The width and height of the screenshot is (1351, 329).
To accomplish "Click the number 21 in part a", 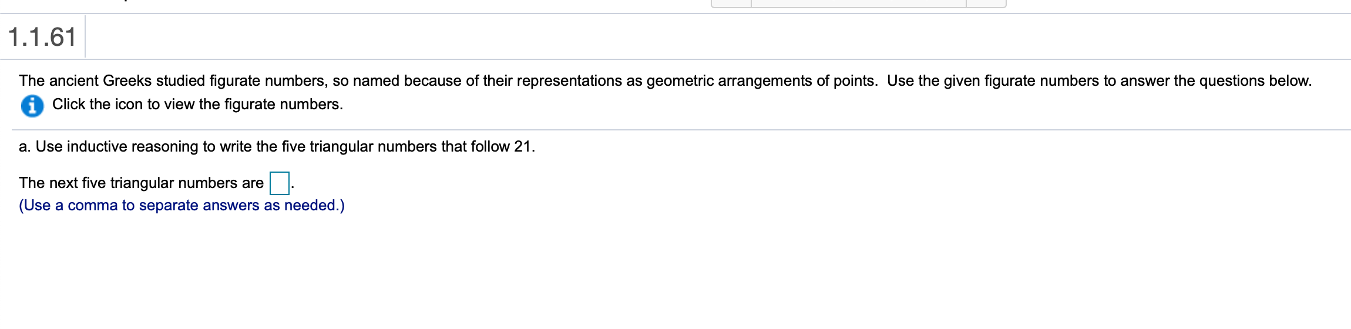I will [522, 147].
